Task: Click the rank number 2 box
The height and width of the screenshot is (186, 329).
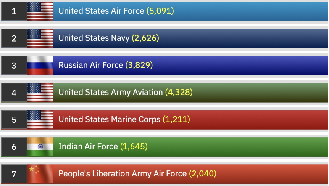Action: pos(14,38)
